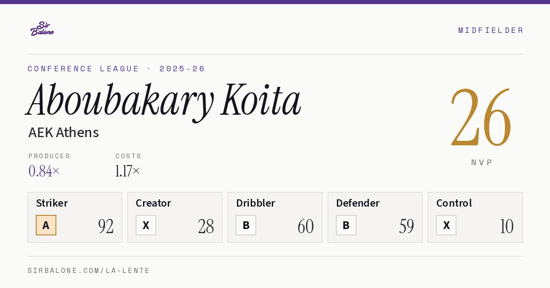The image size is (550, 288).
Task: Select the Defender score 59
Action: pos(406,226)
